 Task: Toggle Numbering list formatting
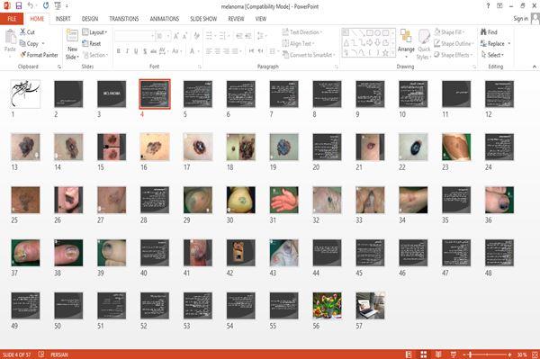(x=223, y=36)
